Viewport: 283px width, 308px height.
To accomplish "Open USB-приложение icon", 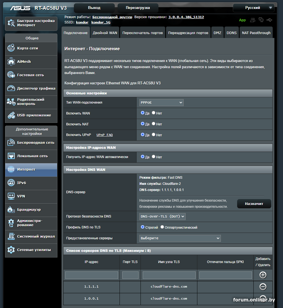I will tap(11, 115).
